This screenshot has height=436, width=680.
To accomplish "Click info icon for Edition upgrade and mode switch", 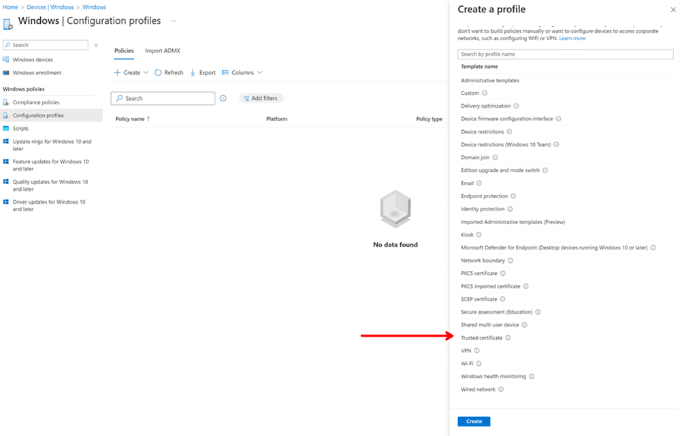I will [545, 170].
